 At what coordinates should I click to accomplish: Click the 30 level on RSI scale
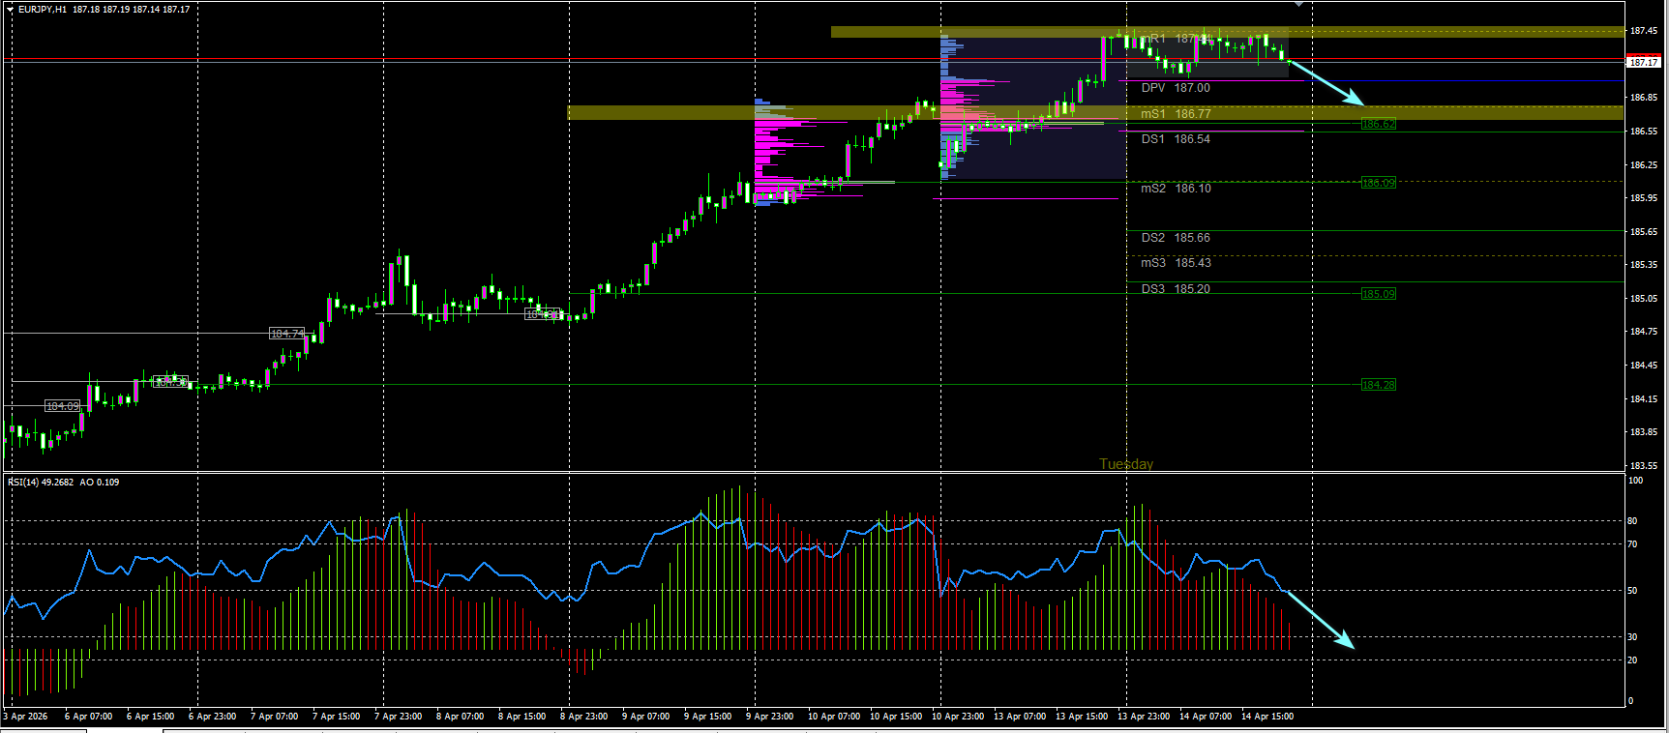[1632, 637]
